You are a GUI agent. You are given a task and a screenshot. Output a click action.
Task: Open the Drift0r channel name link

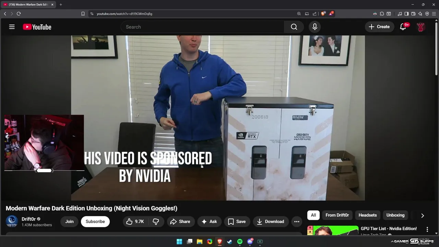(x=28, y=219)
